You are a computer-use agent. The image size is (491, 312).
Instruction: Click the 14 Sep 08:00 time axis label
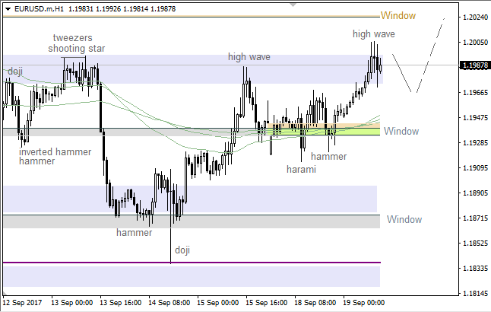168,302
